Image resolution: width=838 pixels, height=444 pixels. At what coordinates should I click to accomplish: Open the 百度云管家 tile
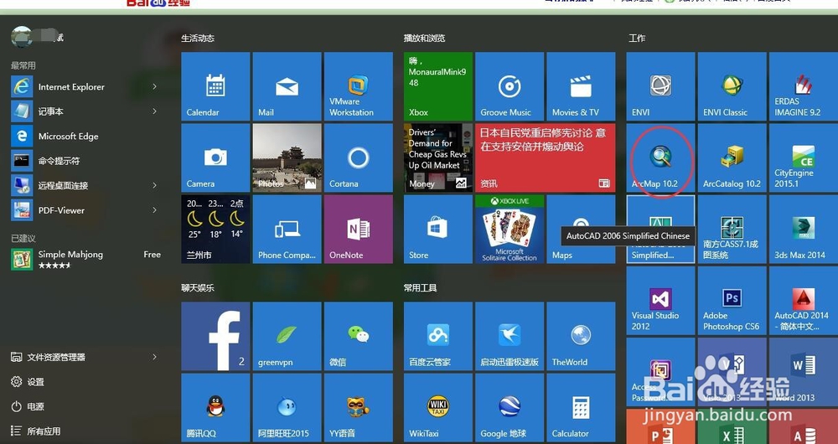(x=438, y=337)
